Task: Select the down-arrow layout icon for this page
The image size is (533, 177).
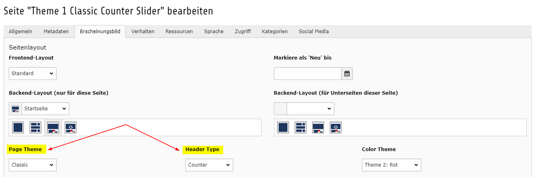Action: (x=70, y=127)
